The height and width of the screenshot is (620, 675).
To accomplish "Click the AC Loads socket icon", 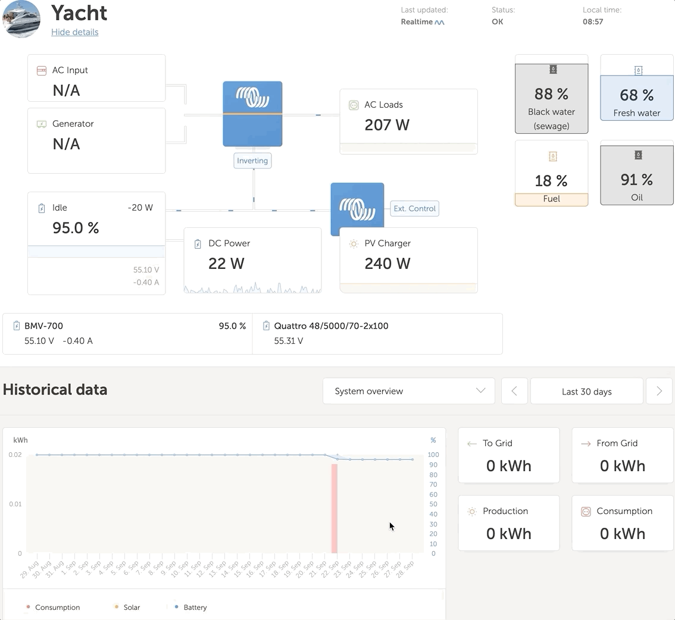I will point(354,105).
